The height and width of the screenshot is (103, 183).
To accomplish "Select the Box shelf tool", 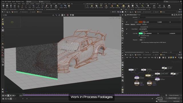I will tap(3, 6).
